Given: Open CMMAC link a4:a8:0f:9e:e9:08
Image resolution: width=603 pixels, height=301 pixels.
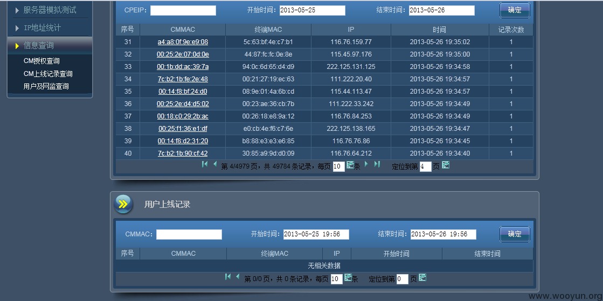Looking at the screenshot, I should click(x=183, y=42).
